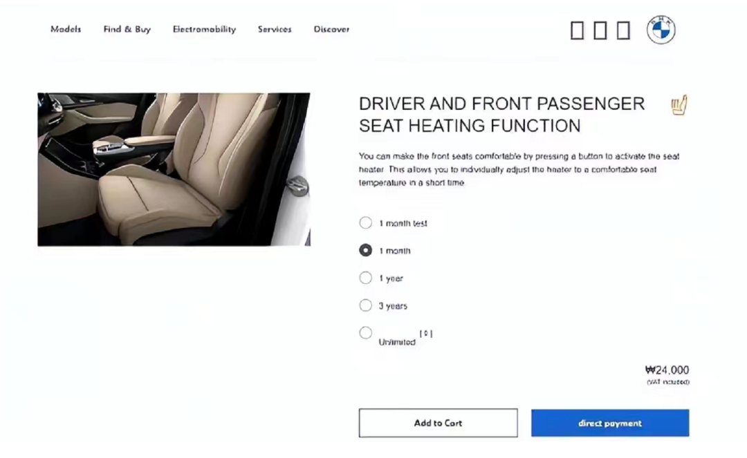Select the 1 month test option
This screenshot has width=747, height=458.
pos(365,222)
